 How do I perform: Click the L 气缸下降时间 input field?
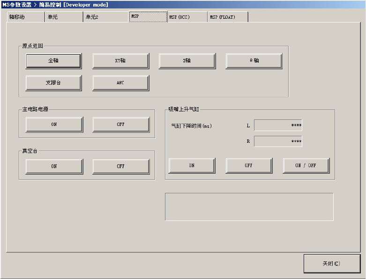(x=278, y=125)
